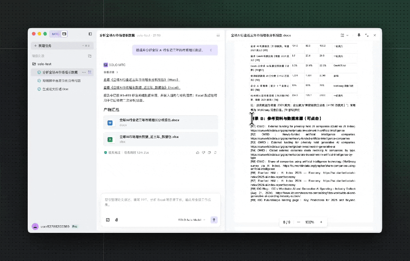
Task: Focus the chat message input field
Action: [161, 202]
